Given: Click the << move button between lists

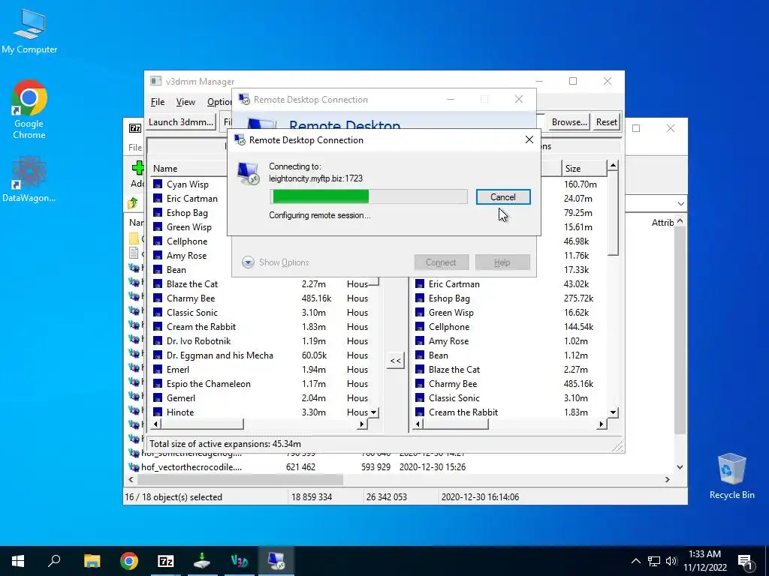Looking at the screenshot, I should coord(395,361).
